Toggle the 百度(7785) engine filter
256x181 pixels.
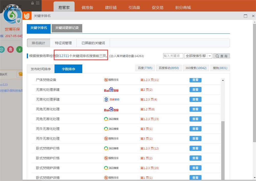(x=145, y=68)
